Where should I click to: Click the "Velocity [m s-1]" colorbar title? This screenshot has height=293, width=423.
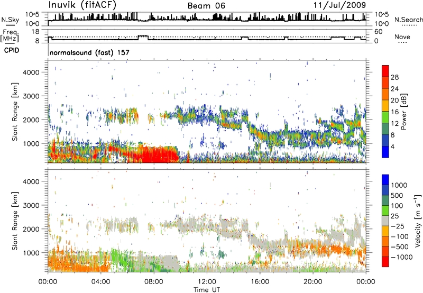pos(418,221)
